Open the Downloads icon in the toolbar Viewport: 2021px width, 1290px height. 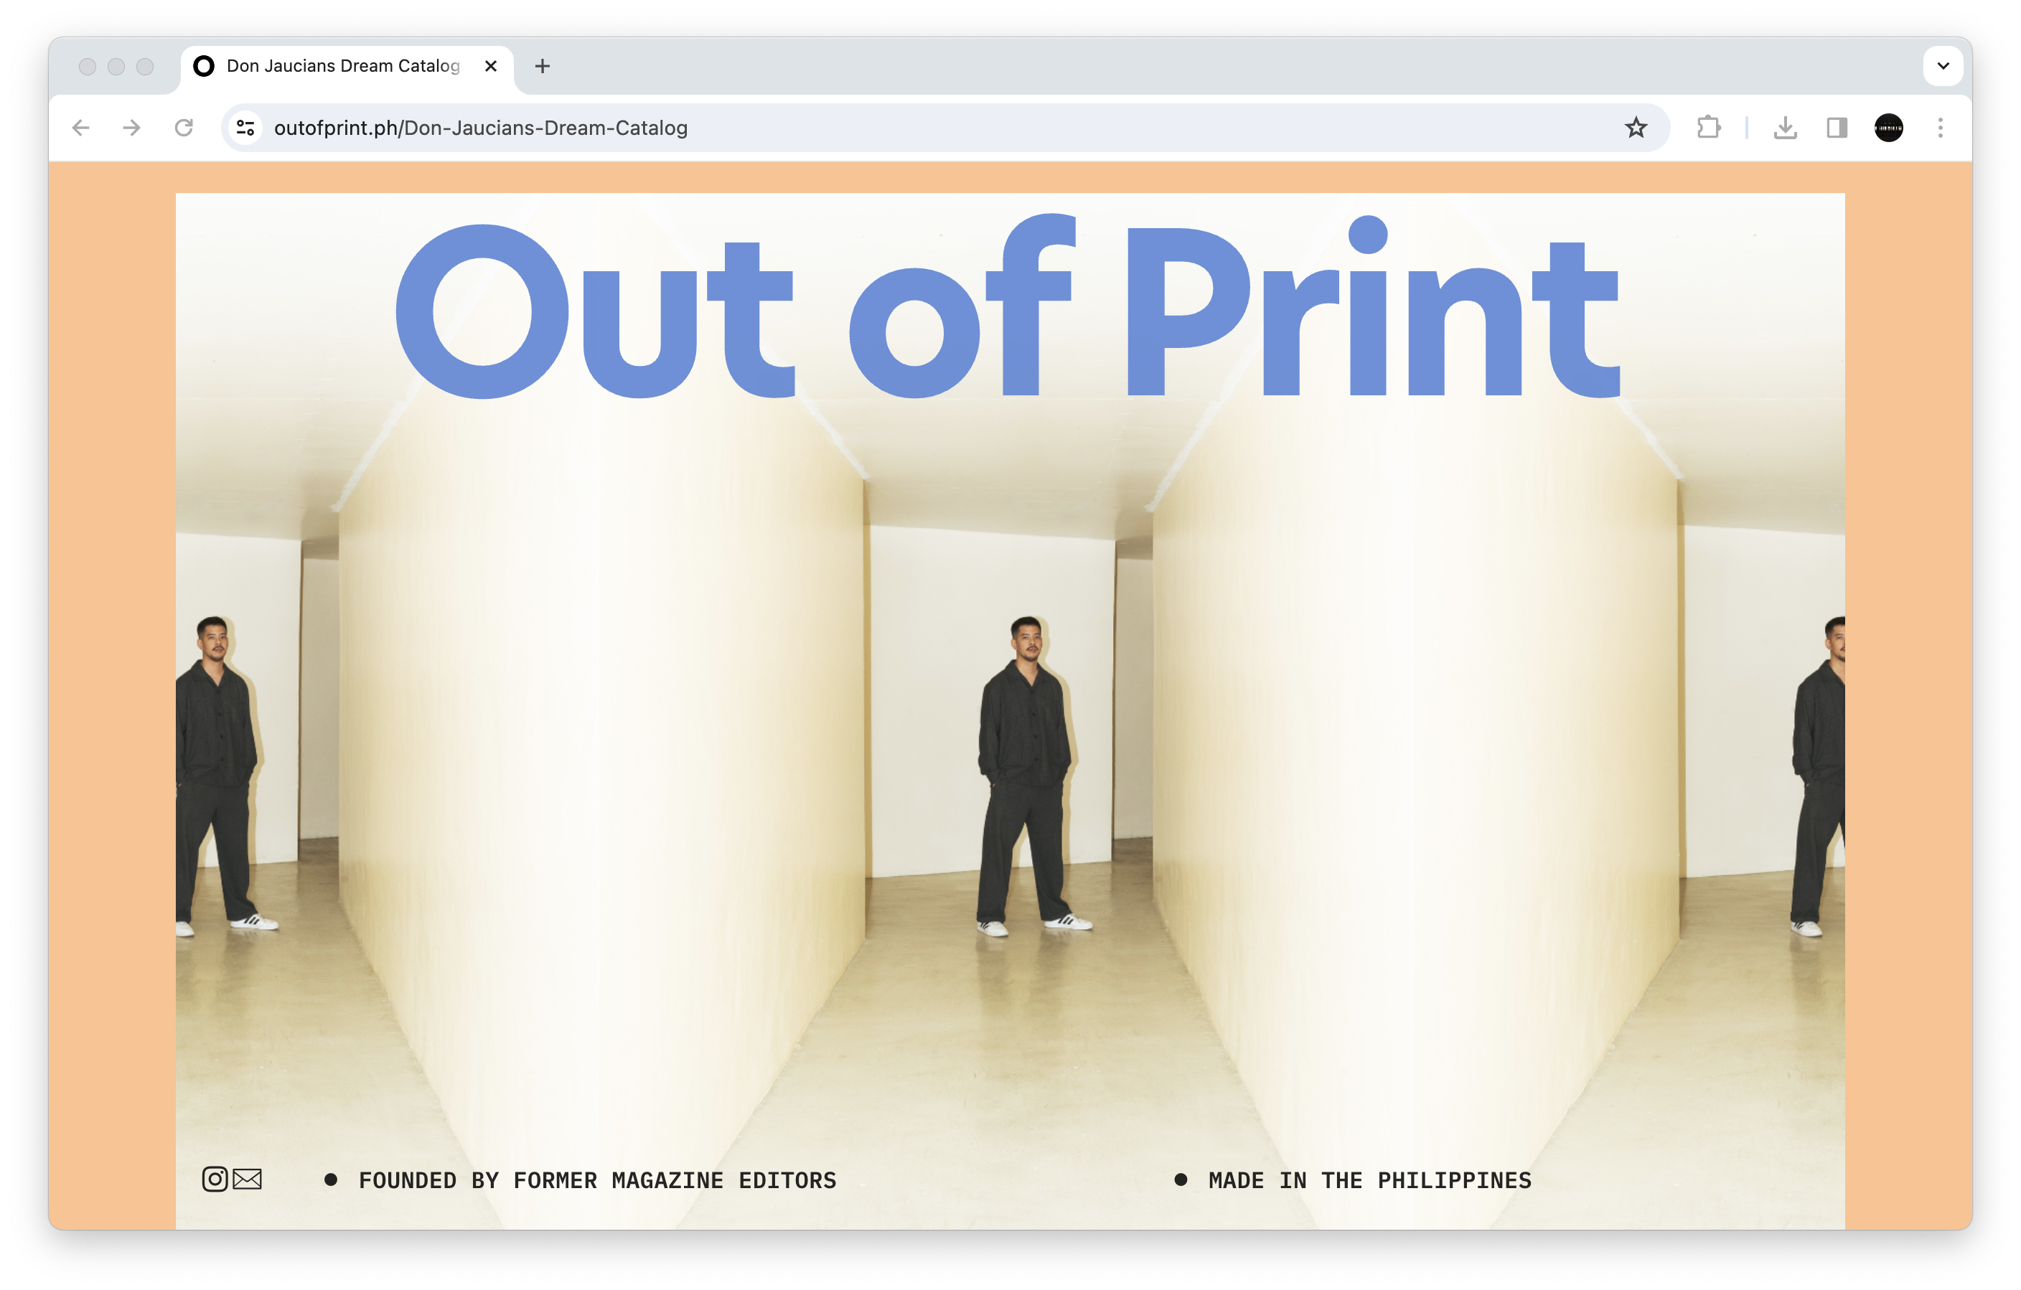[x=1785, y=128]
